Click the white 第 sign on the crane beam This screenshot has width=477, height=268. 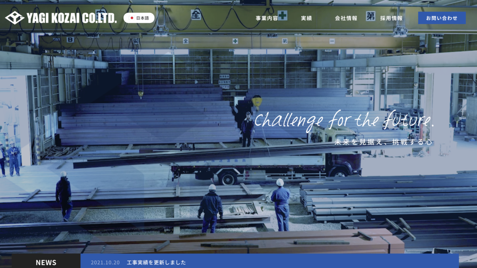pos(370,16)
